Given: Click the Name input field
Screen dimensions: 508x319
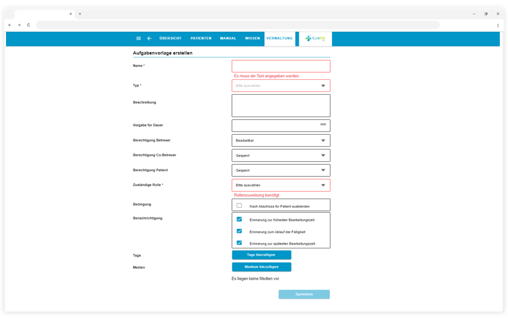Looking at the screenshot, I should click(281, 66).
